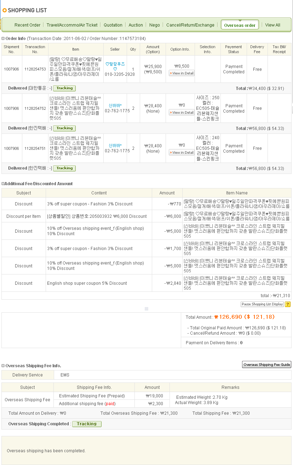
Task: Click Pause Shopping List Display button
Action: click(262, 304)
